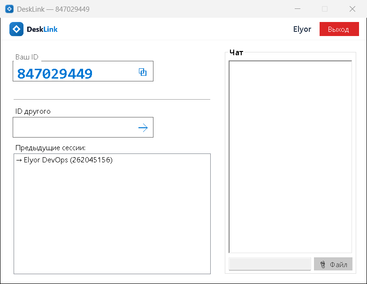
Task: Click the Ваш ID label
Action: pyautogui.click(x=27, y=57)
